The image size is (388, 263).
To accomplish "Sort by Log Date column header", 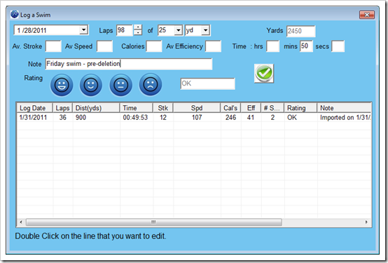I will pyautogui.click(x=34, y=108).
